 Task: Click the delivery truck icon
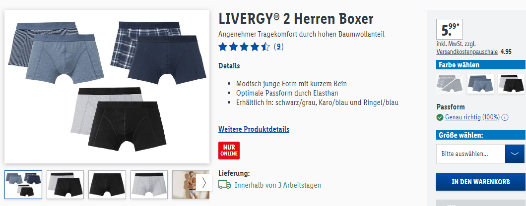click(x=224, y=185)
